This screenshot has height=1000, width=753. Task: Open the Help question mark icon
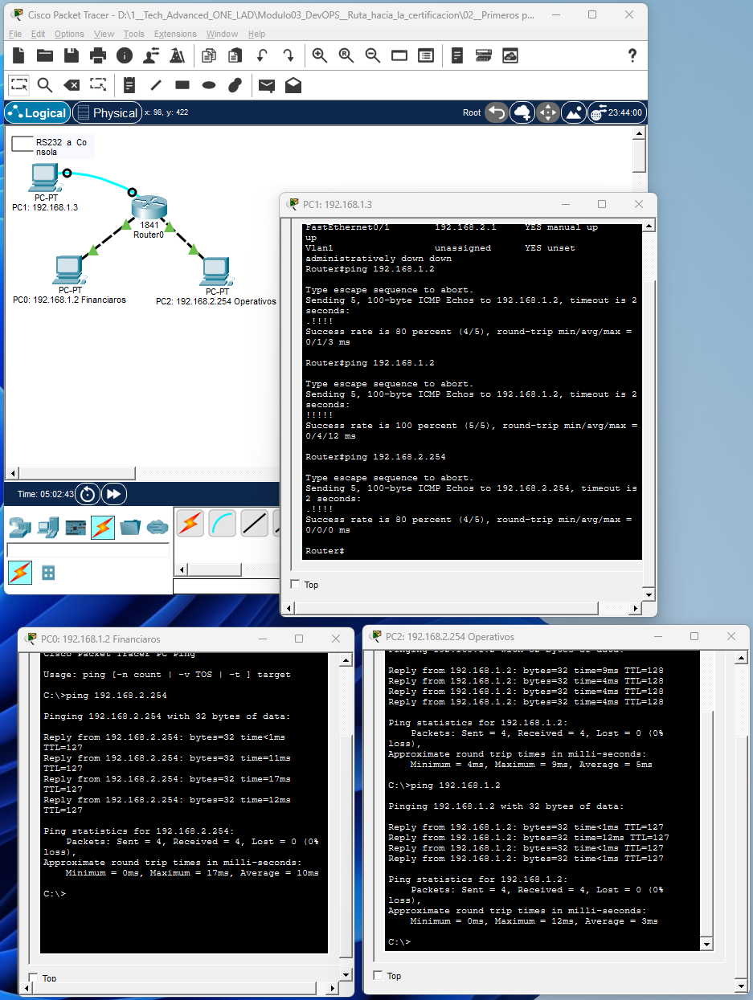pos(632,55)
